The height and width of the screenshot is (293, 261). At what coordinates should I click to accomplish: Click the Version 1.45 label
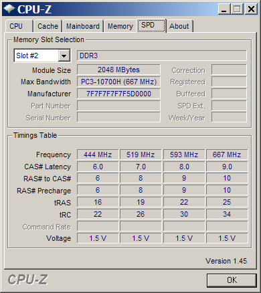[226, 261]
